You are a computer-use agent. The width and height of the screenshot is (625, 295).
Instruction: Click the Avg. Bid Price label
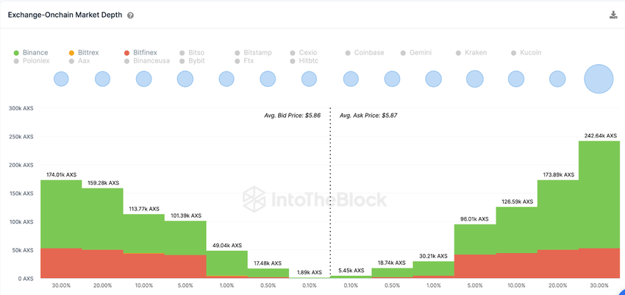tap(292, 115)
